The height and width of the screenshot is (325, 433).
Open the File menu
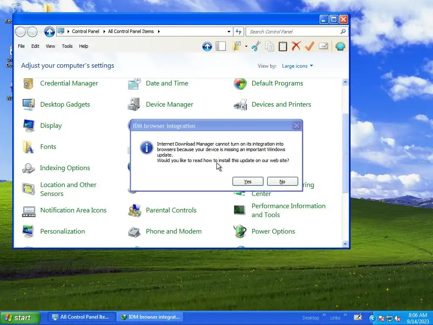(x=21, y=46)
